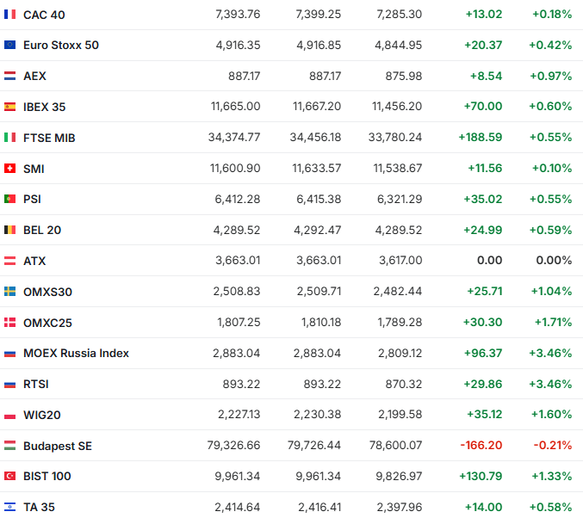This screenshot has width=583, height=518.
Task: Click the EU flag icon beside Euro Stoxx 50
Action: pyautogui.click(x=9, y=45)
